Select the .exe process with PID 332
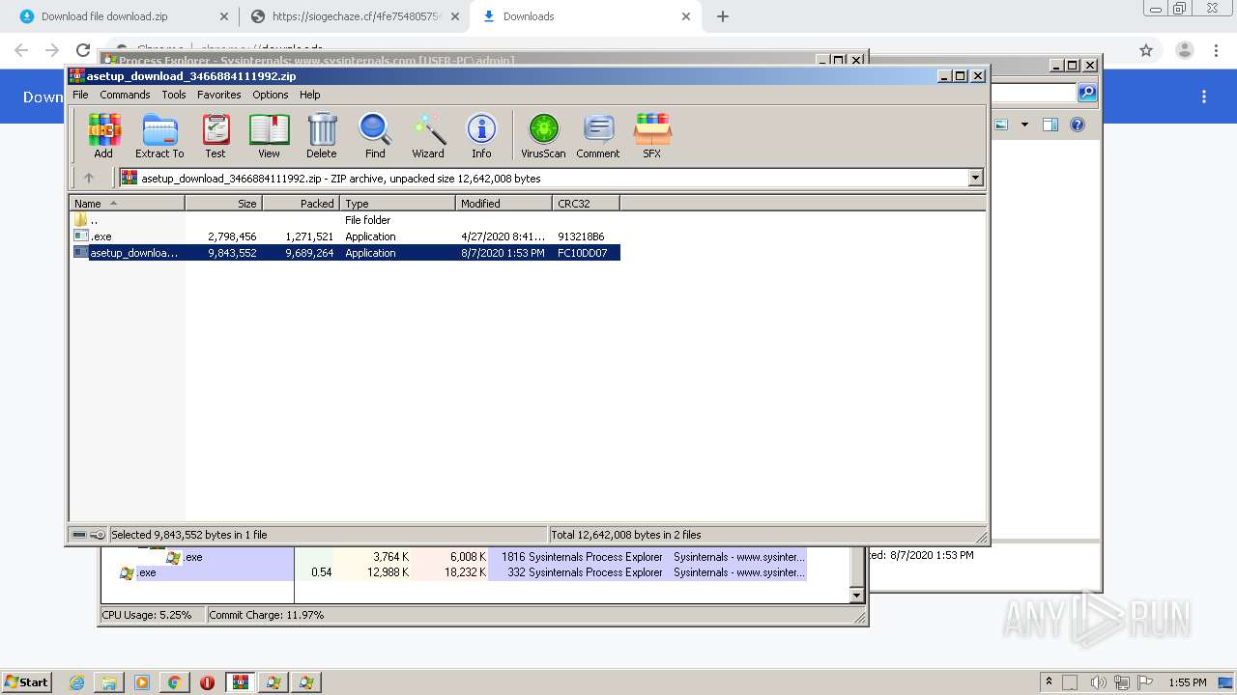This screenshot has height=695, width=1237. coord(454,572)
